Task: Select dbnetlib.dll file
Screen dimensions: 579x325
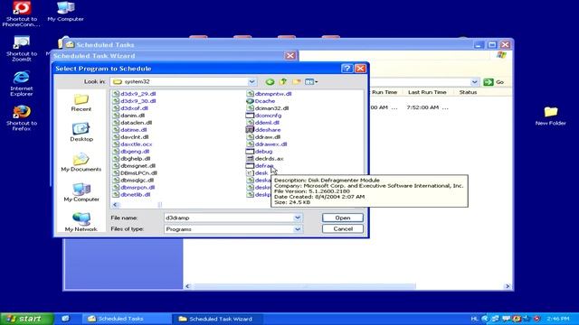Action: [131, 195]
